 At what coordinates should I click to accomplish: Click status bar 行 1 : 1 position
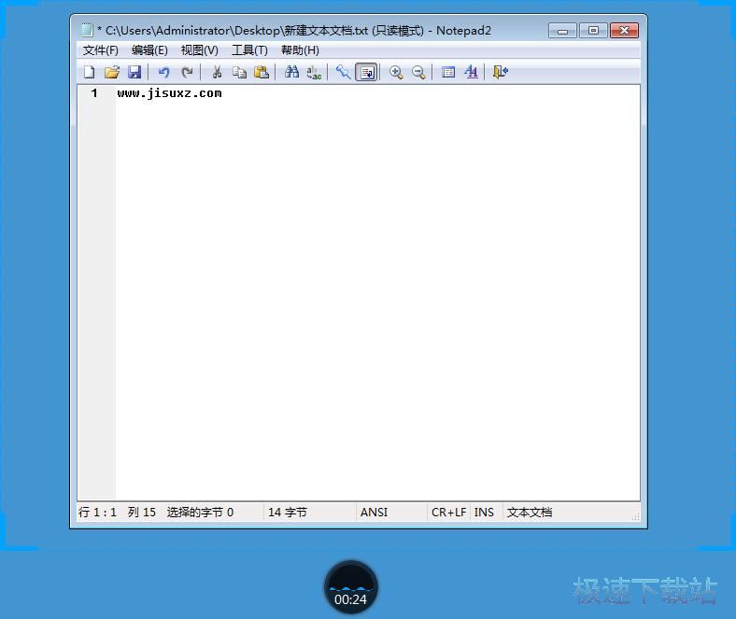[98, 513]
